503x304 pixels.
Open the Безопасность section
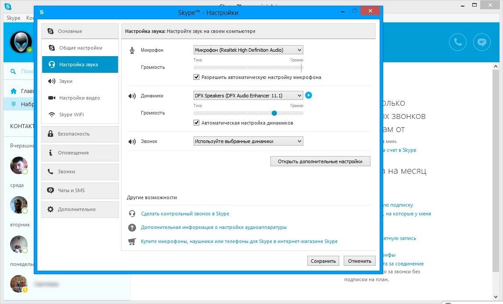pyautogui.click(x=80, y=134)
